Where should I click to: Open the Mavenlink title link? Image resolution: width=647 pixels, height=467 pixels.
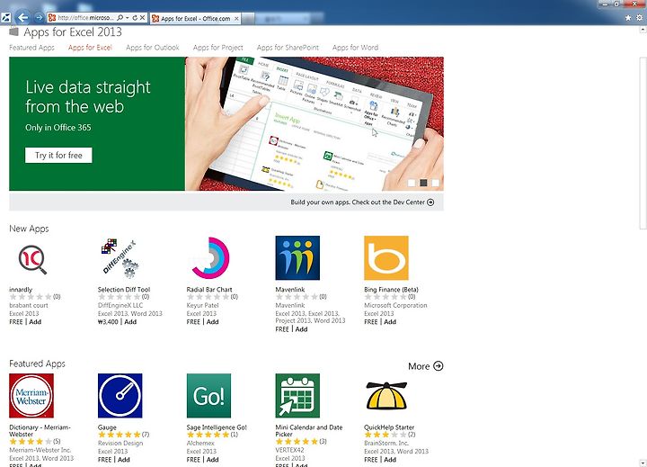[290, 290]
